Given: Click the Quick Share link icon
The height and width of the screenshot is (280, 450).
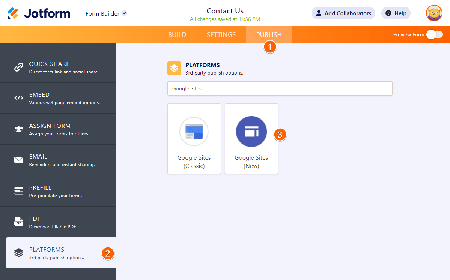Looking at the screenshot, I should 19,67.
